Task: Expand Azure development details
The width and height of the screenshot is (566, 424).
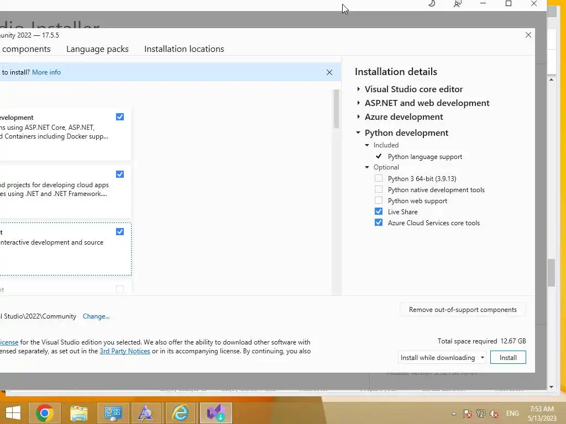Action: pos(358,116)
